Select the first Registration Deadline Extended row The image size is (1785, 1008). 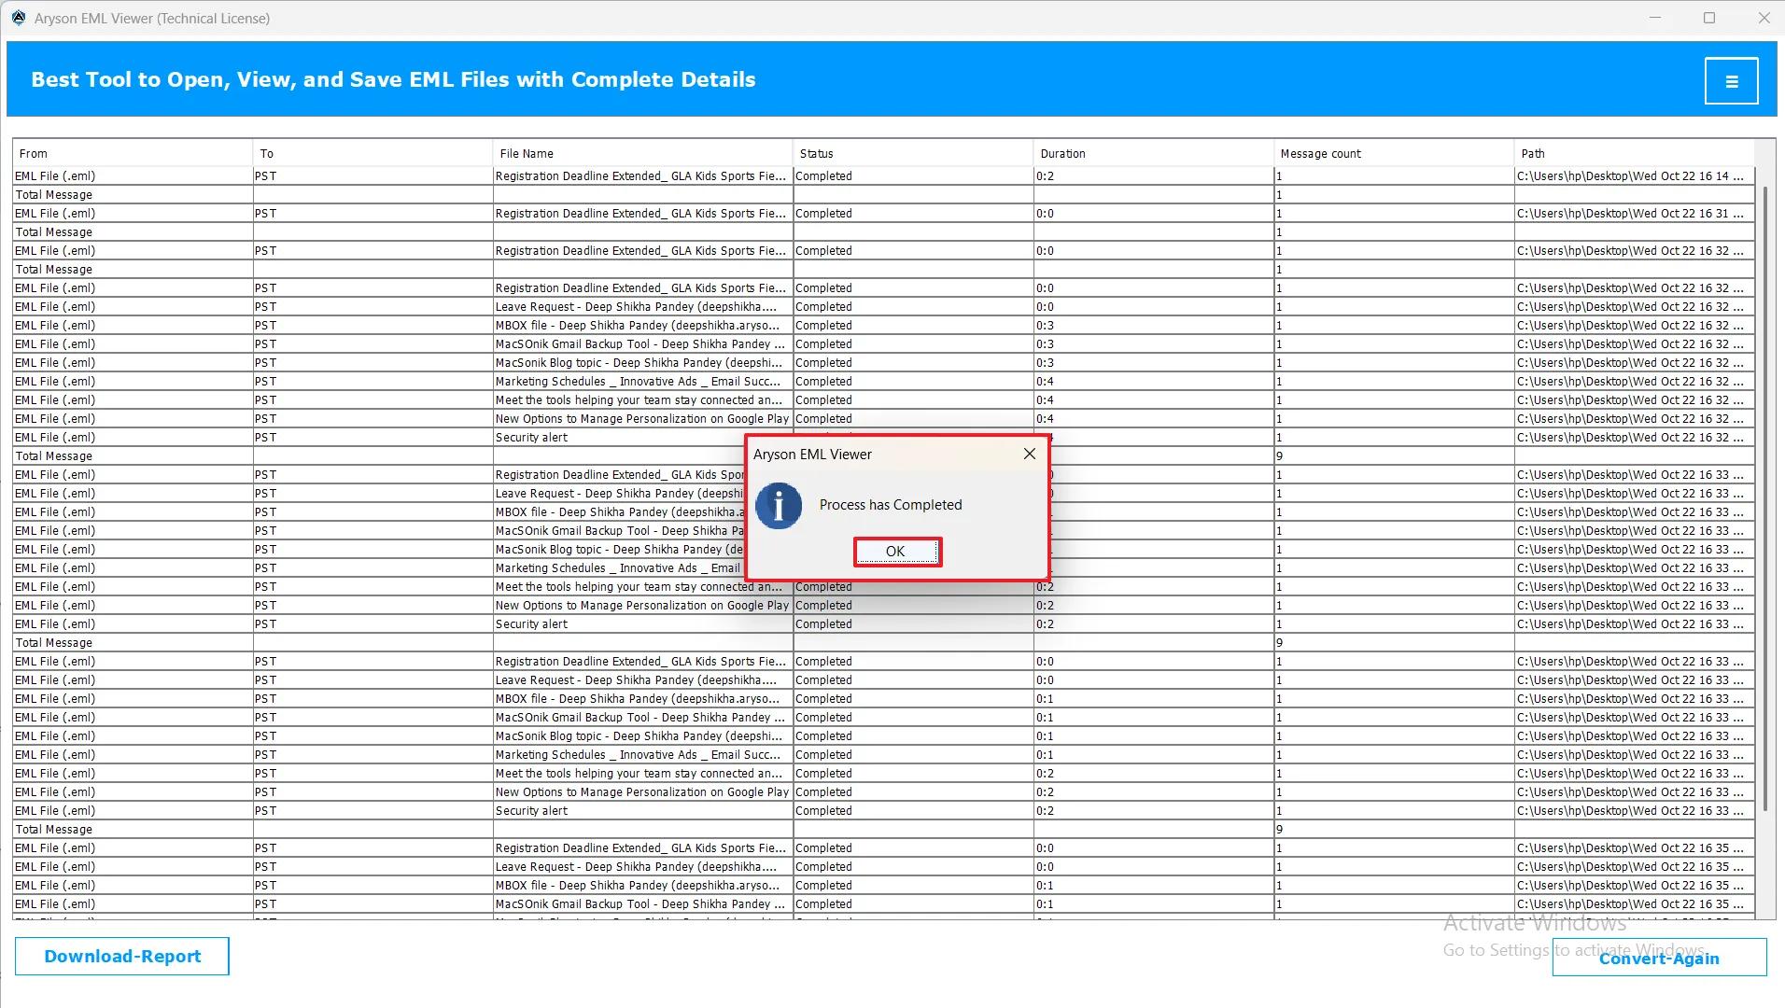point(640,176)
